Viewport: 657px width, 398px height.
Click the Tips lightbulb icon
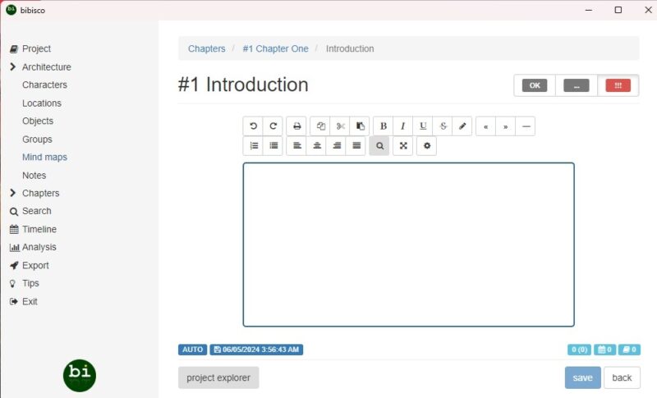click(x=12, y=283)
